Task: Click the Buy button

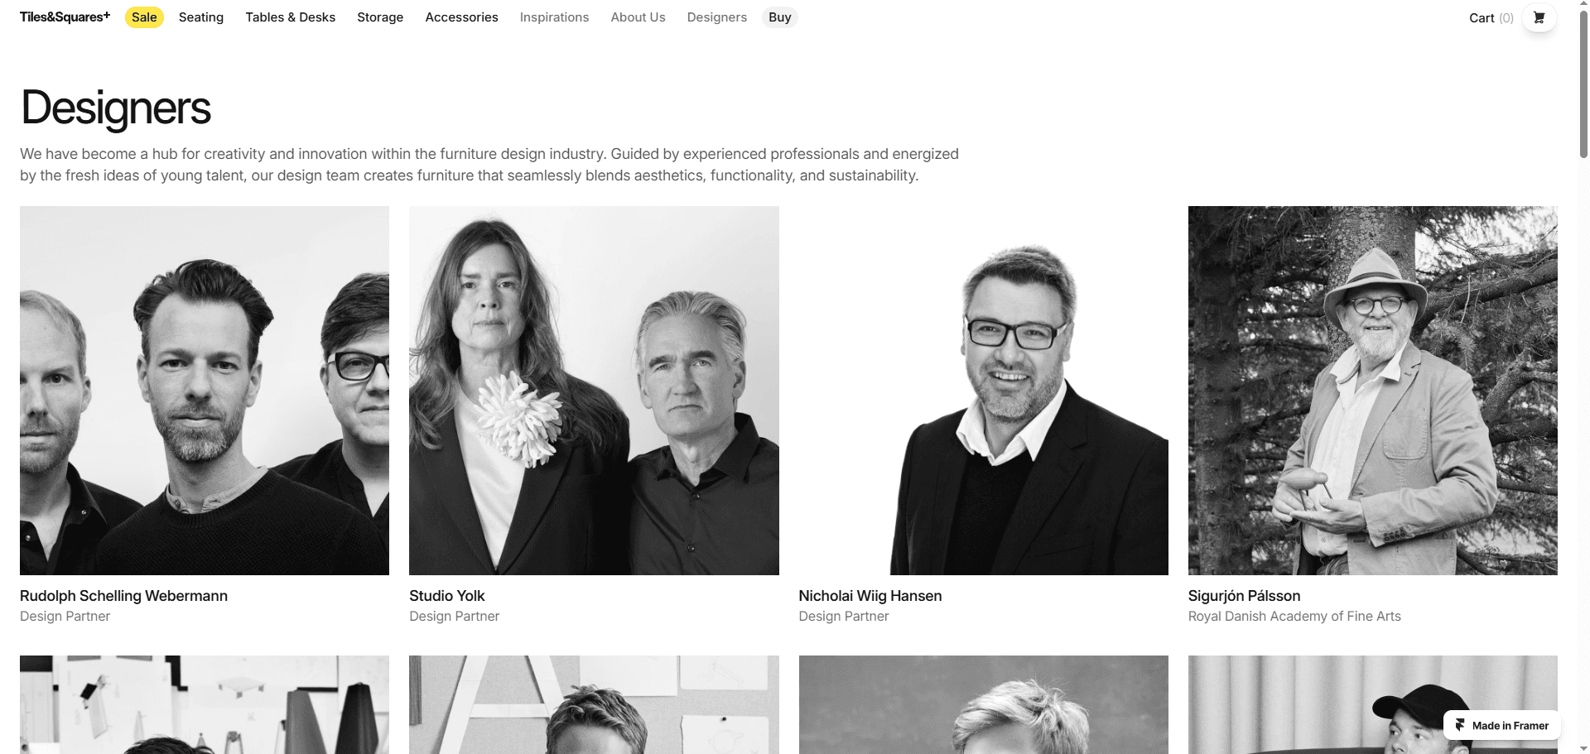Action: (779, 17)
